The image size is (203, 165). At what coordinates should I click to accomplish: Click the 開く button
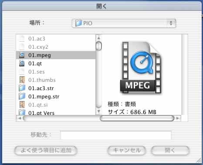tap(170, 150)
